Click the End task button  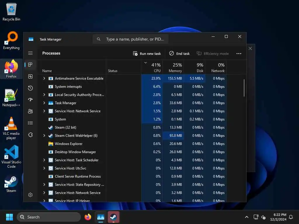pos(179,54)
